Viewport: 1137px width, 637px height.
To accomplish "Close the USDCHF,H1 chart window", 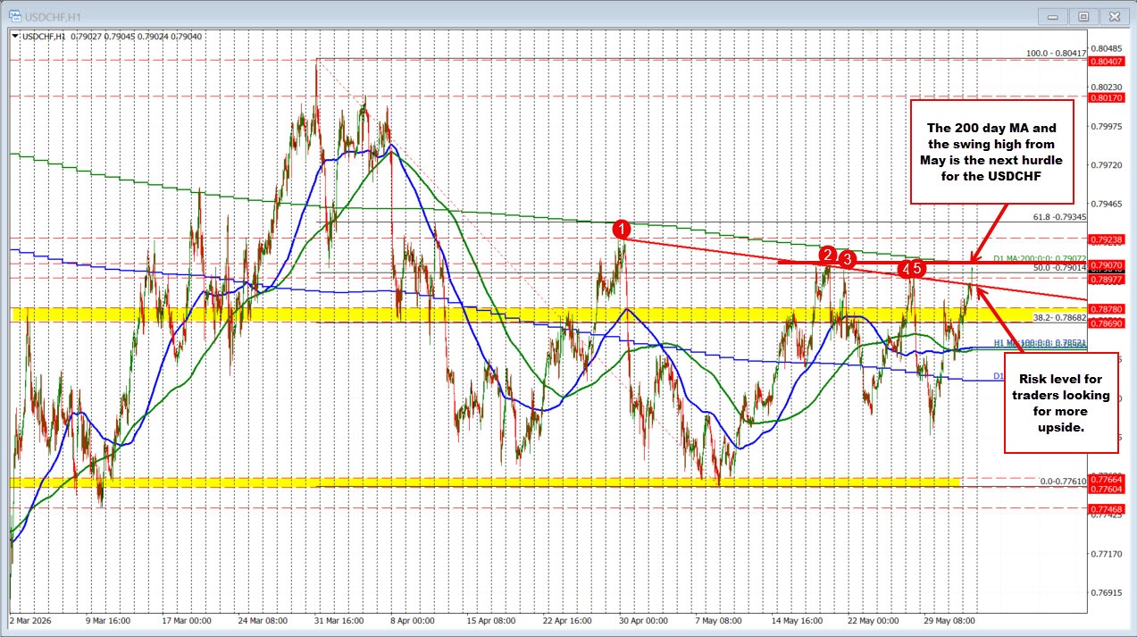I will pyautogui.click(x=1113, y=15).
